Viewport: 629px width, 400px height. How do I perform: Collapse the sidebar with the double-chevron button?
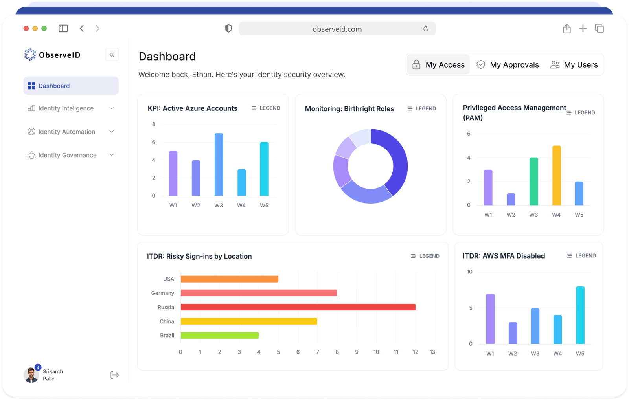pyautogui.click(x=112, y=55)
